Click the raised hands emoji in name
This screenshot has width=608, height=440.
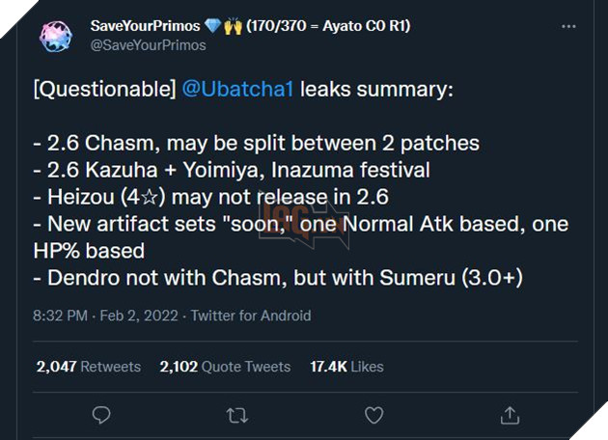pos(233,26)
